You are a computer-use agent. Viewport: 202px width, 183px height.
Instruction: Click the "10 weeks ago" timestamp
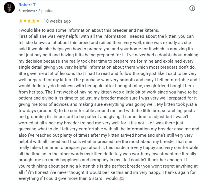click(57, 21)
